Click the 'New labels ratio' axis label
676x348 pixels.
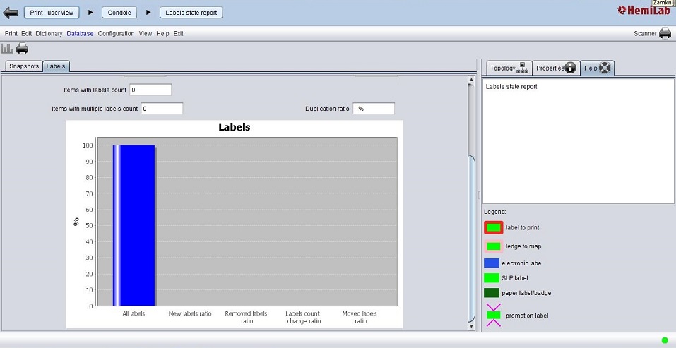coord(190,313)
